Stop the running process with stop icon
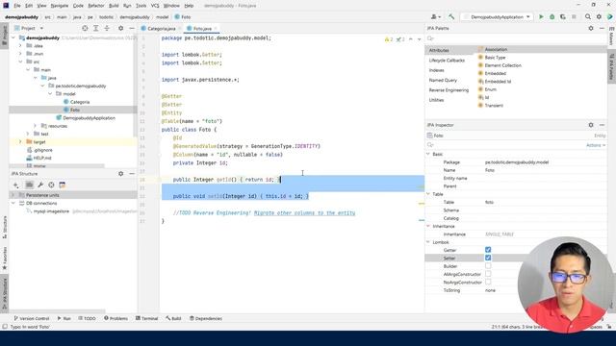 point(574,17)
